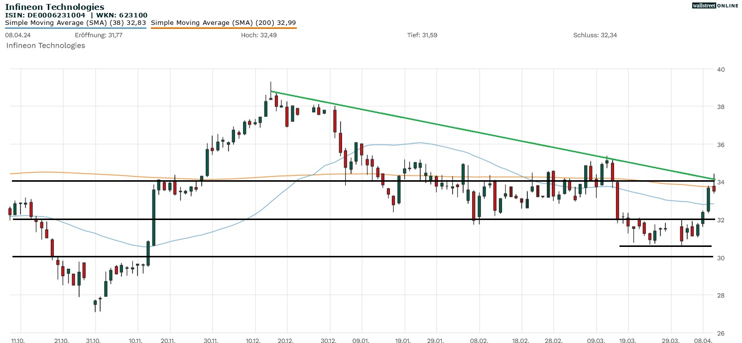Viewport: 742px width, 343px height.
Task: Click the 08.04.24 date label
Action: (15, 35)
